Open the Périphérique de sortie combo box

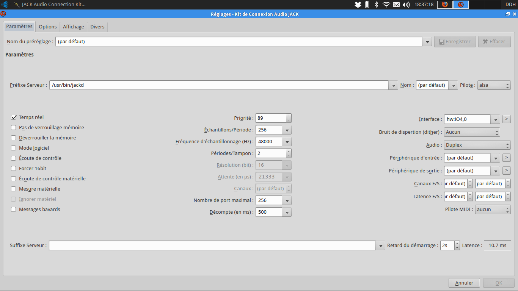tap(472, 171)
